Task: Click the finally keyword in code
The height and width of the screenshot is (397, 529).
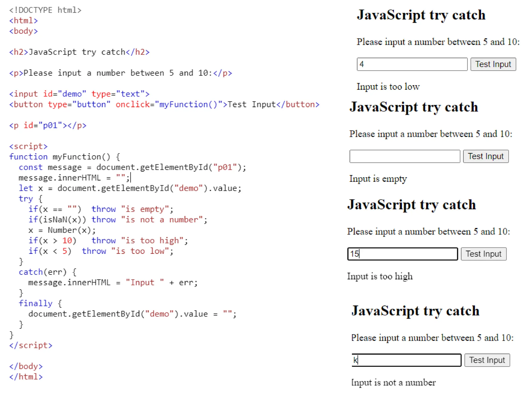Action: point(35,303)
